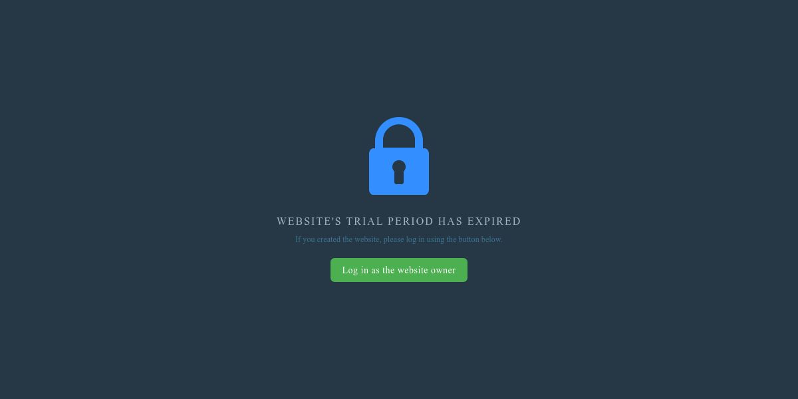
Task: Click the "If you created the website" message
Action: click(399, 239)
